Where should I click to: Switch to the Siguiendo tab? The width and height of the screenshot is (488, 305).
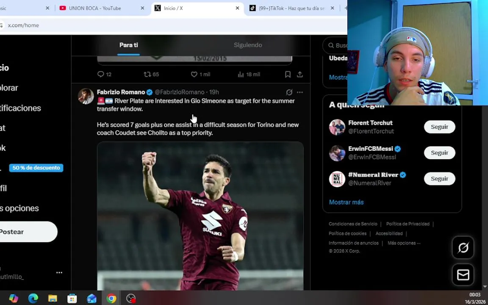tap(248, 45)
